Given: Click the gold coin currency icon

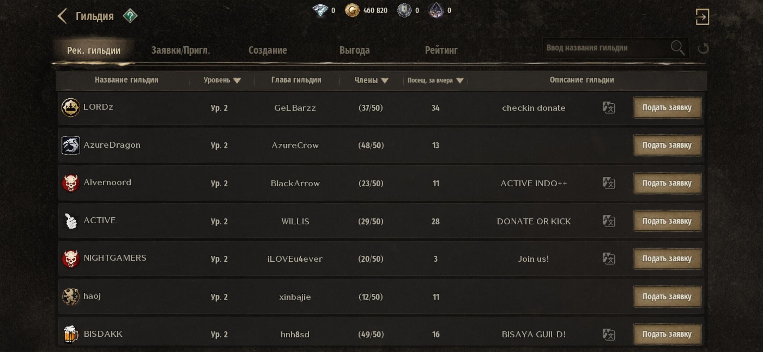Looking at the screenshot, I should [x=352, y=10].
